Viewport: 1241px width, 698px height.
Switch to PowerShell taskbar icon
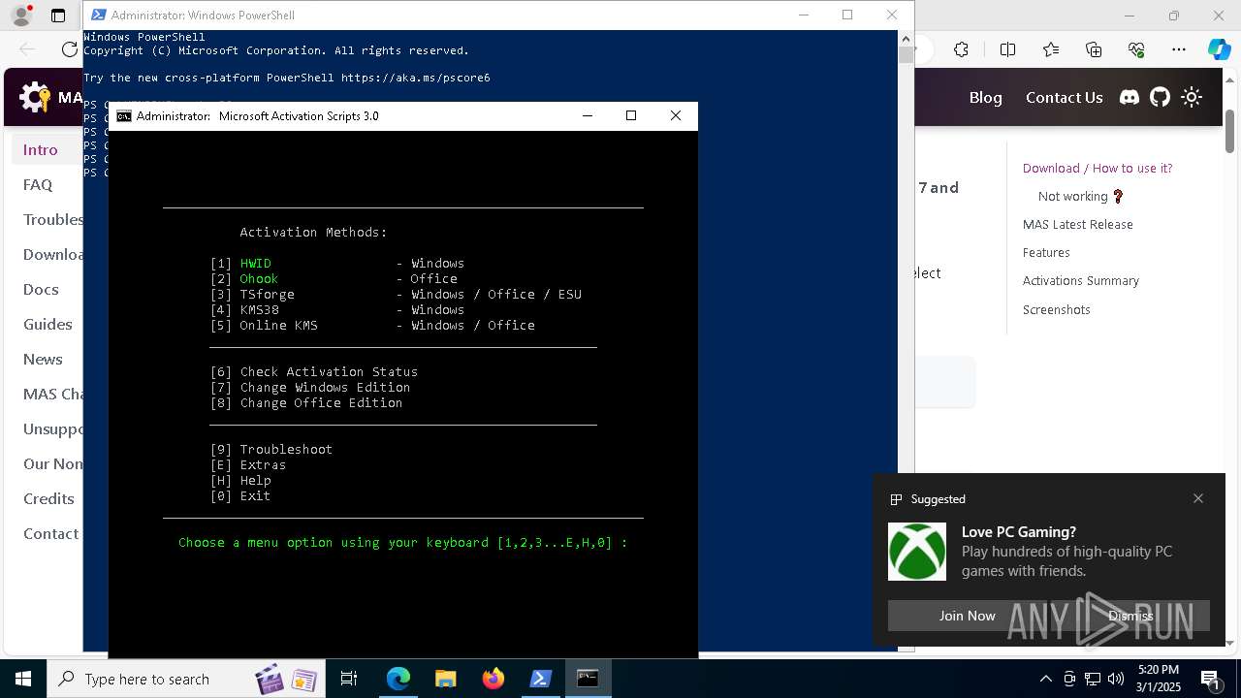coord(541,679)
